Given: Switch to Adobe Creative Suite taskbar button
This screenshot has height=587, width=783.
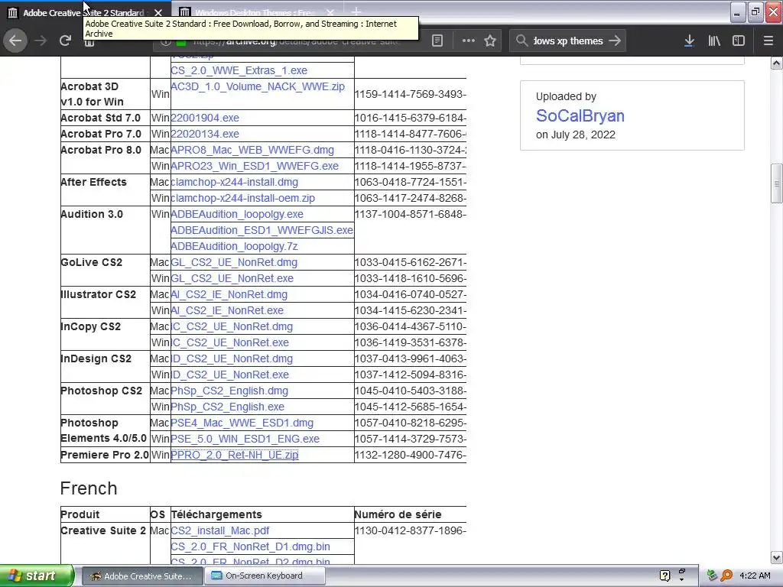Looking at the screenshot, I should (141, 576).
